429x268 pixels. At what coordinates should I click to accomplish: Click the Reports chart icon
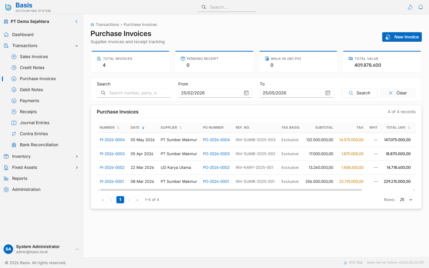coord(6,178)
